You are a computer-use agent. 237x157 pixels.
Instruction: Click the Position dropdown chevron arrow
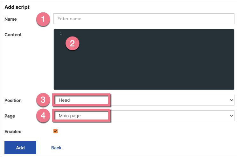click(231, 100)
